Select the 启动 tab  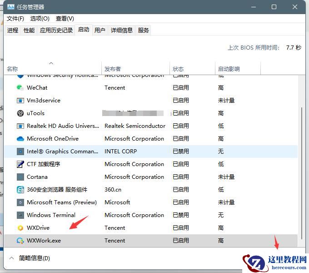pyautogui.click(x=84, y=30)
